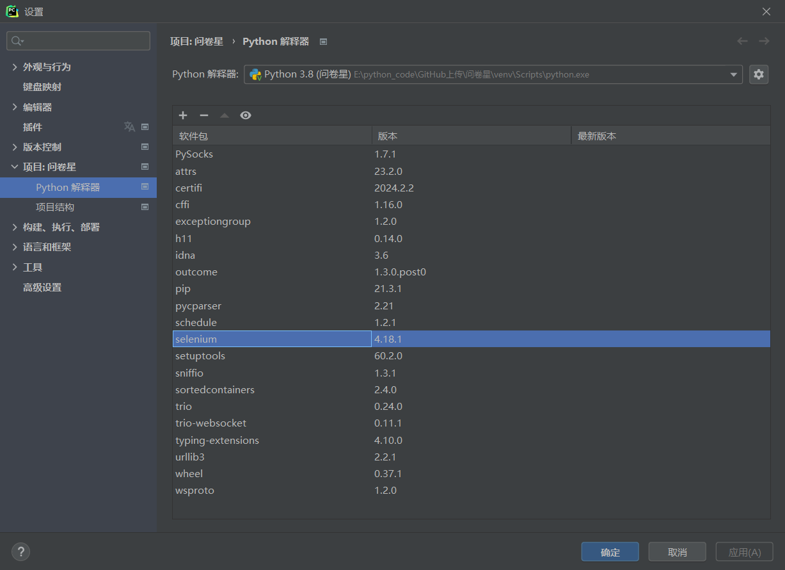785x570 pixels.
Task: Click the 确定 button
Action: (610, 552)
